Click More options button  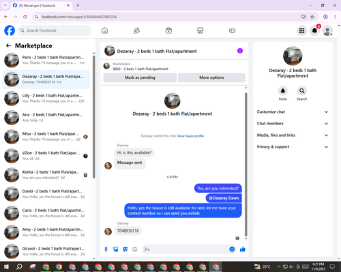pyautogui.click(x=211, y=78)
